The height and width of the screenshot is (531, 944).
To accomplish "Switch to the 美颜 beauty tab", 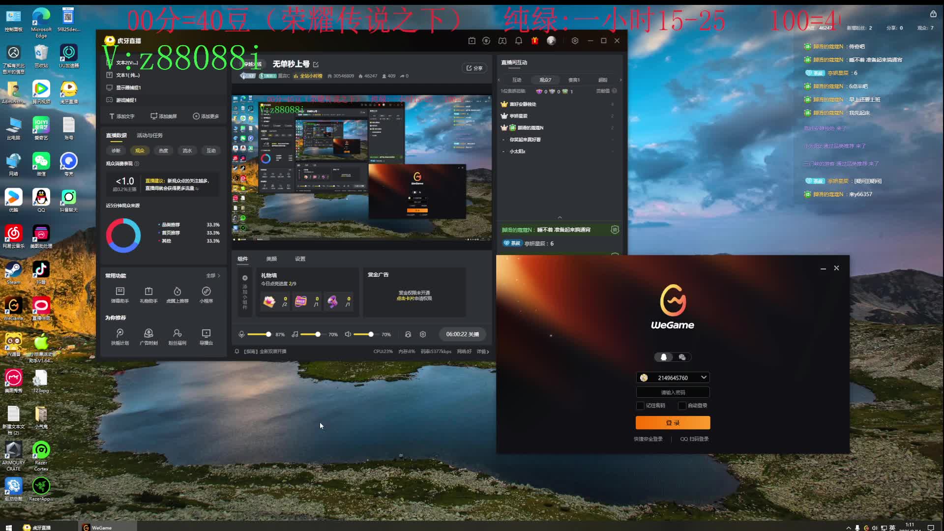I will [271, 259].
